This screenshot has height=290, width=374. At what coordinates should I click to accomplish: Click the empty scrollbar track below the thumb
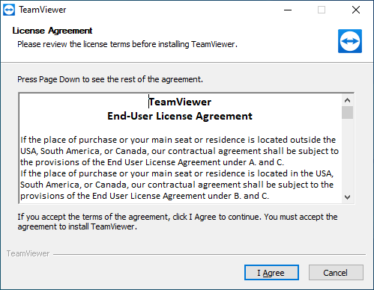click(x=347, y=155)
